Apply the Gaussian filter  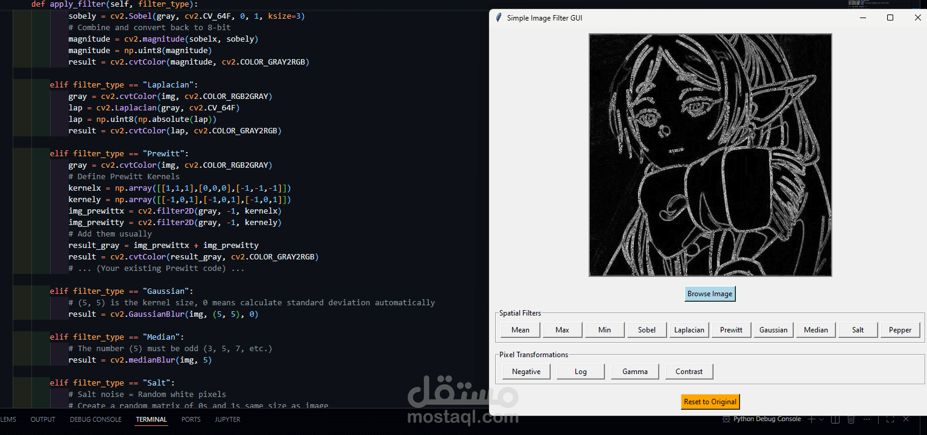pyautogui.click(x=774, y=329)
